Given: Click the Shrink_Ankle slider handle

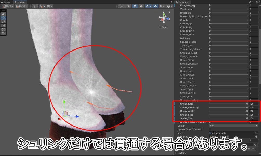Looking at the screenshot, I should coord(247,111).
